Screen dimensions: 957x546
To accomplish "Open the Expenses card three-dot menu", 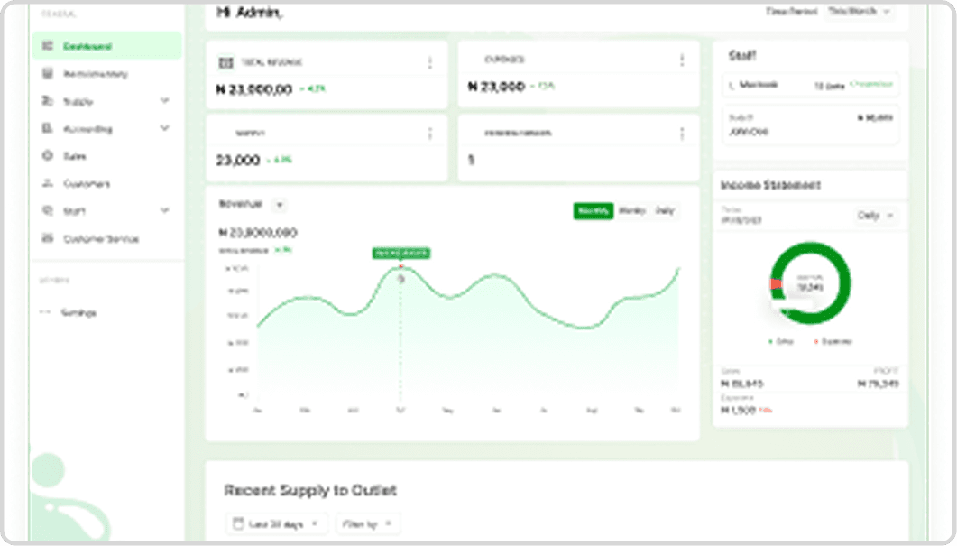I will pyautogui.click(x=682, y=60).
